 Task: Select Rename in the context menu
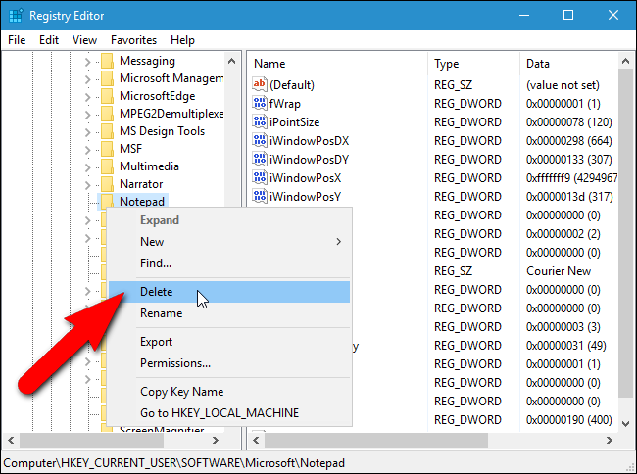[x=161, y=313]
